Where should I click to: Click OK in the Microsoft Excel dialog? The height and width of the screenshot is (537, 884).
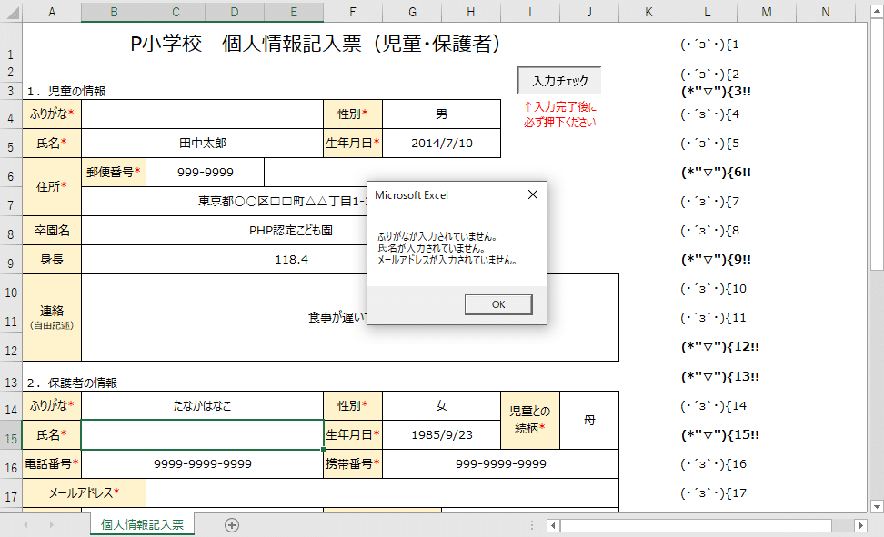click(x=498, y=304)
